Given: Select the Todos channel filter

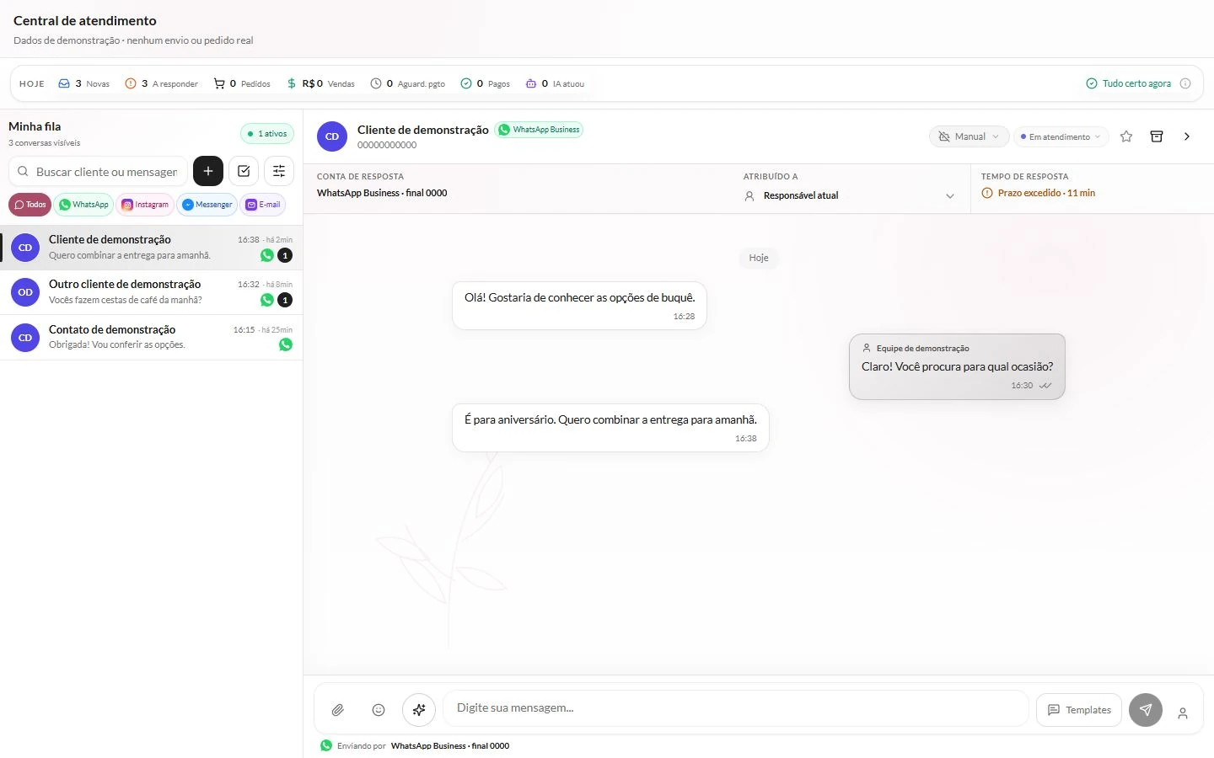Looking at the screenshot, I should click(x=30, y=205).
